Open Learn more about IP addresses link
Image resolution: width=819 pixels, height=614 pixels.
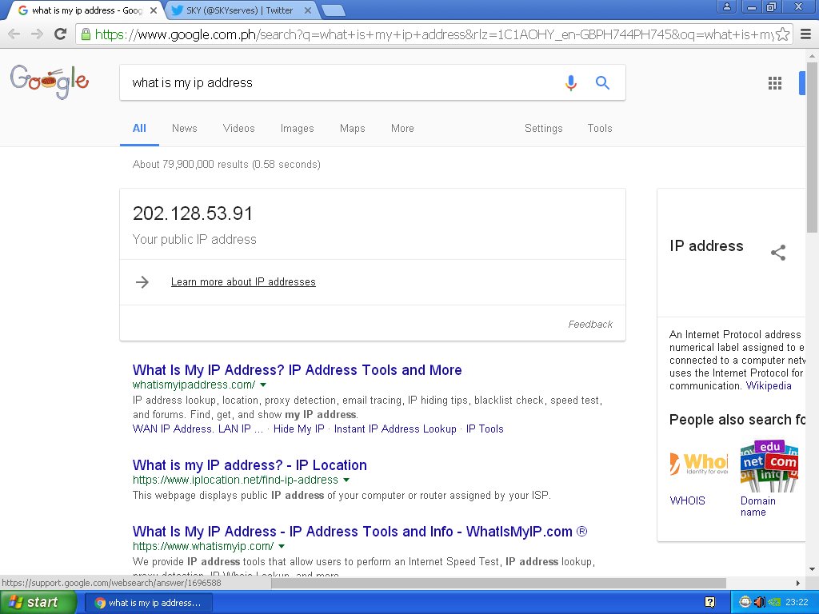coord(243,282)
